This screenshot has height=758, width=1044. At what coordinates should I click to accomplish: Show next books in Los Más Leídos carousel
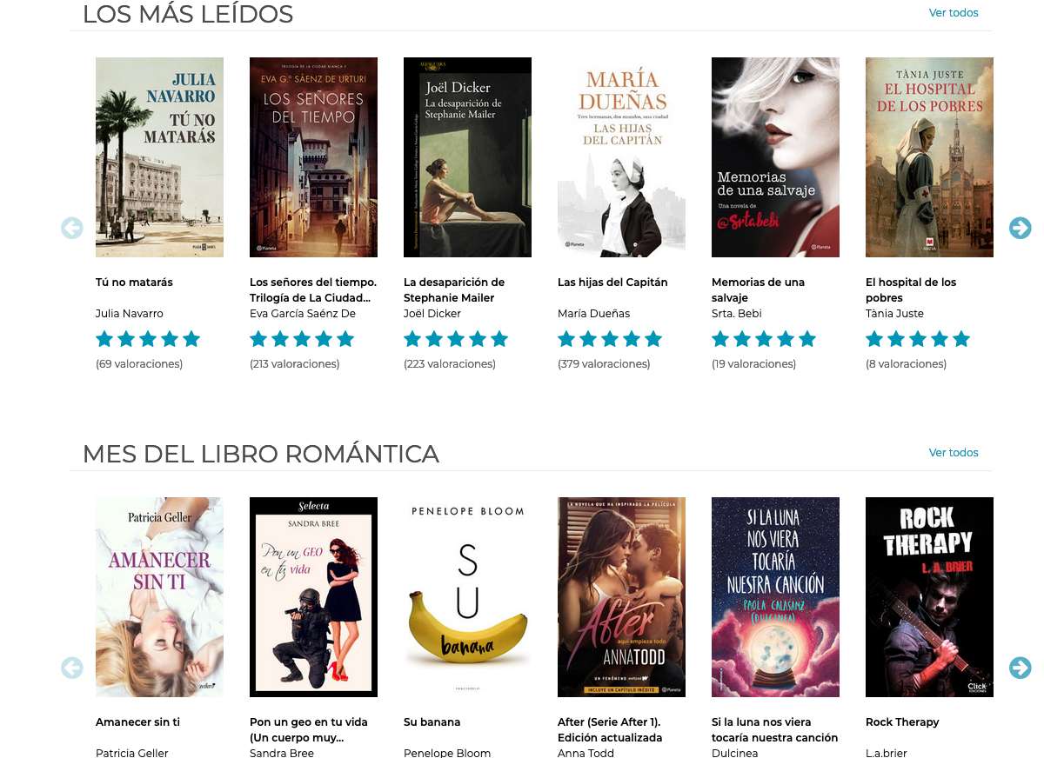coord(1020,228)
